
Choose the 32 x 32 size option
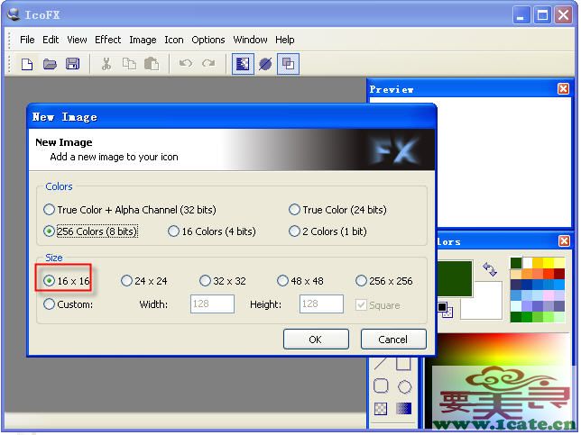coord(206,281)
